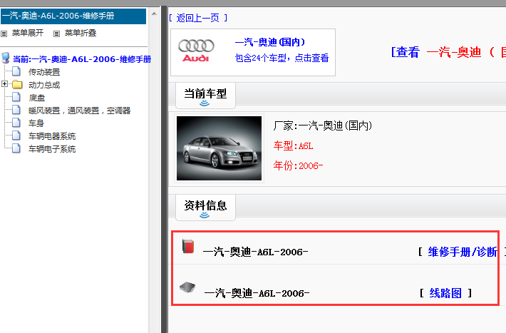This screenshot has height=333, width=506.
Task: Open the 线路图 link
Action: (x=445, y=293)
